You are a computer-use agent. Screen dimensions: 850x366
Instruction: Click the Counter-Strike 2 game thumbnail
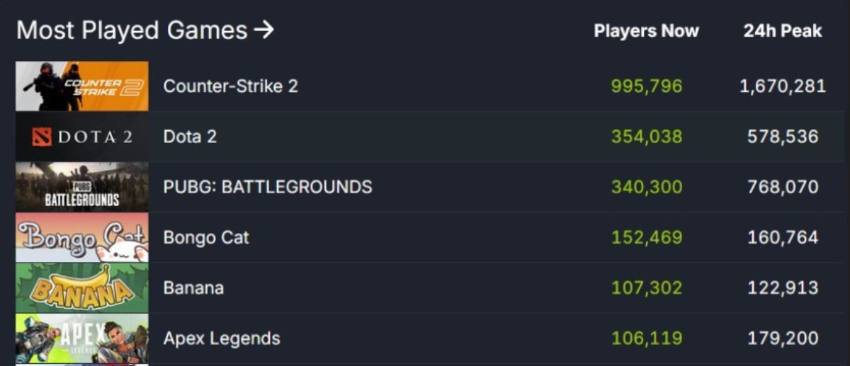(x=82, y=86)
